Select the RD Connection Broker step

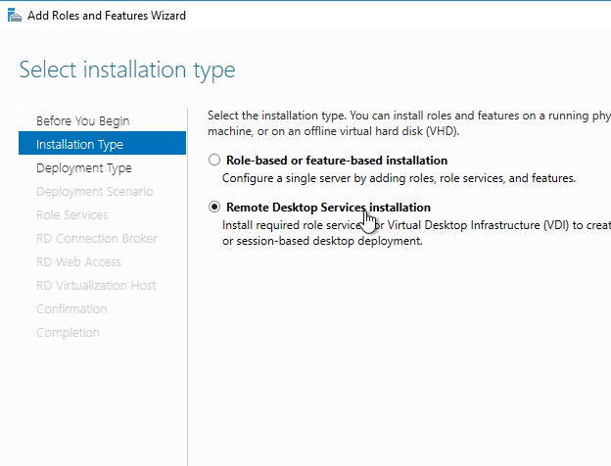(x=96, y=238)
